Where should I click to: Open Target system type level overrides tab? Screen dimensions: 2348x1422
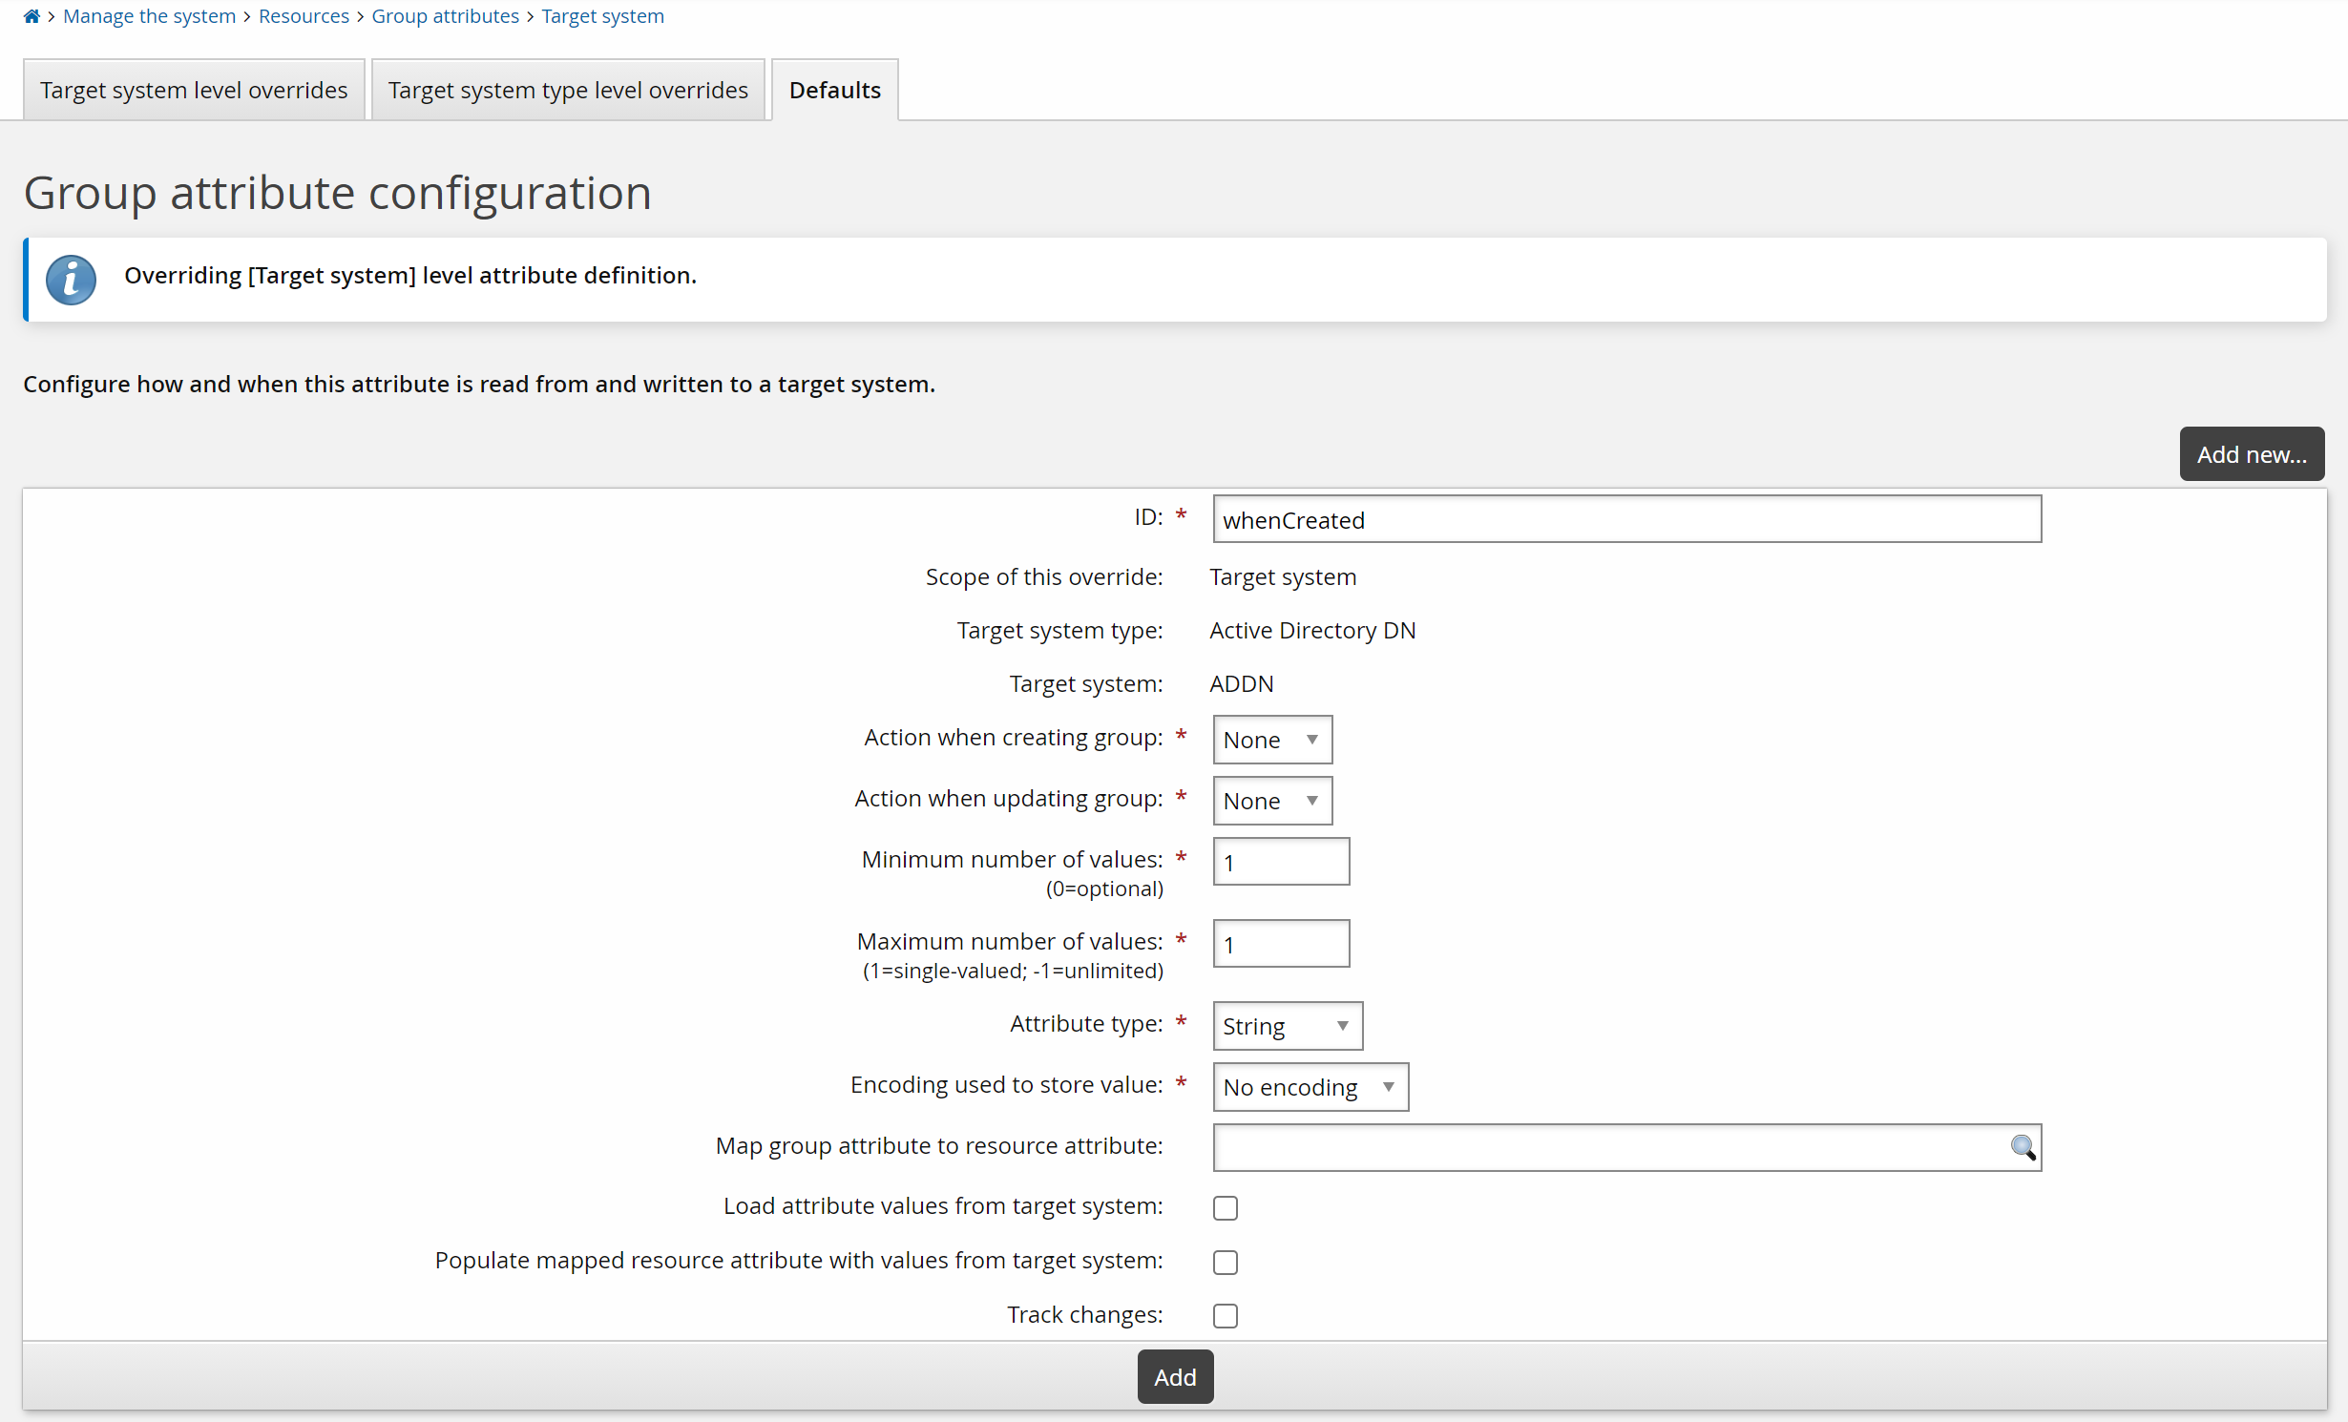568,90
